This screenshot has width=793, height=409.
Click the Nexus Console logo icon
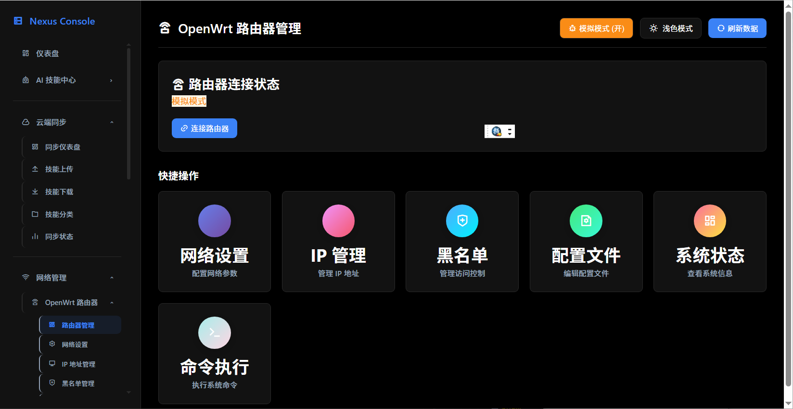(x=18, y=21)
